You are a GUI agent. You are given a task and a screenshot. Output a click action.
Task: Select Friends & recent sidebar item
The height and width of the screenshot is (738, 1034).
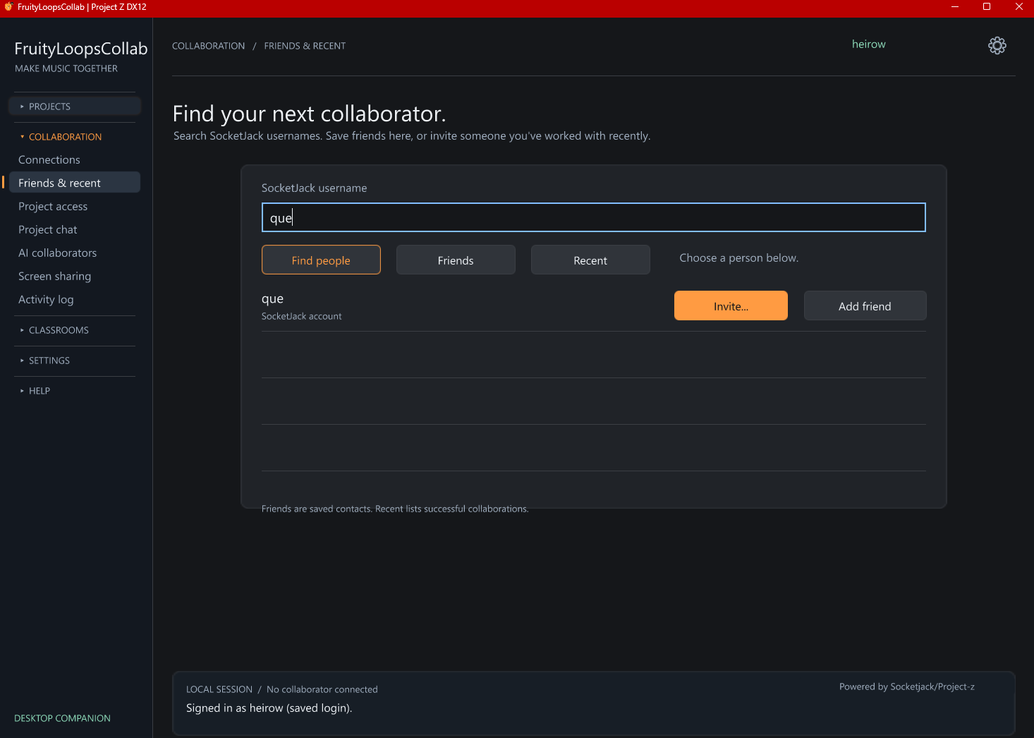[75, 183]
